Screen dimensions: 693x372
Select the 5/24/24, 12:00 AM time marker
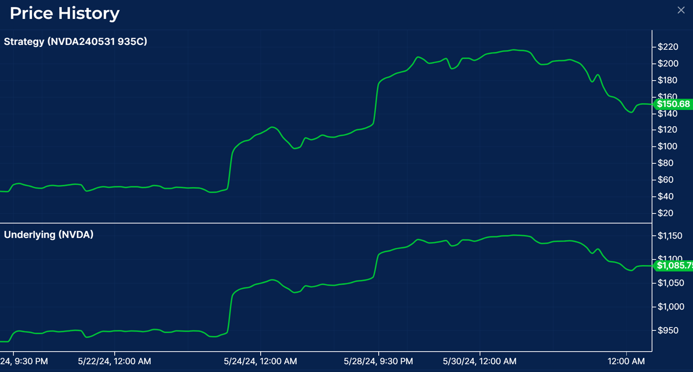260,361
